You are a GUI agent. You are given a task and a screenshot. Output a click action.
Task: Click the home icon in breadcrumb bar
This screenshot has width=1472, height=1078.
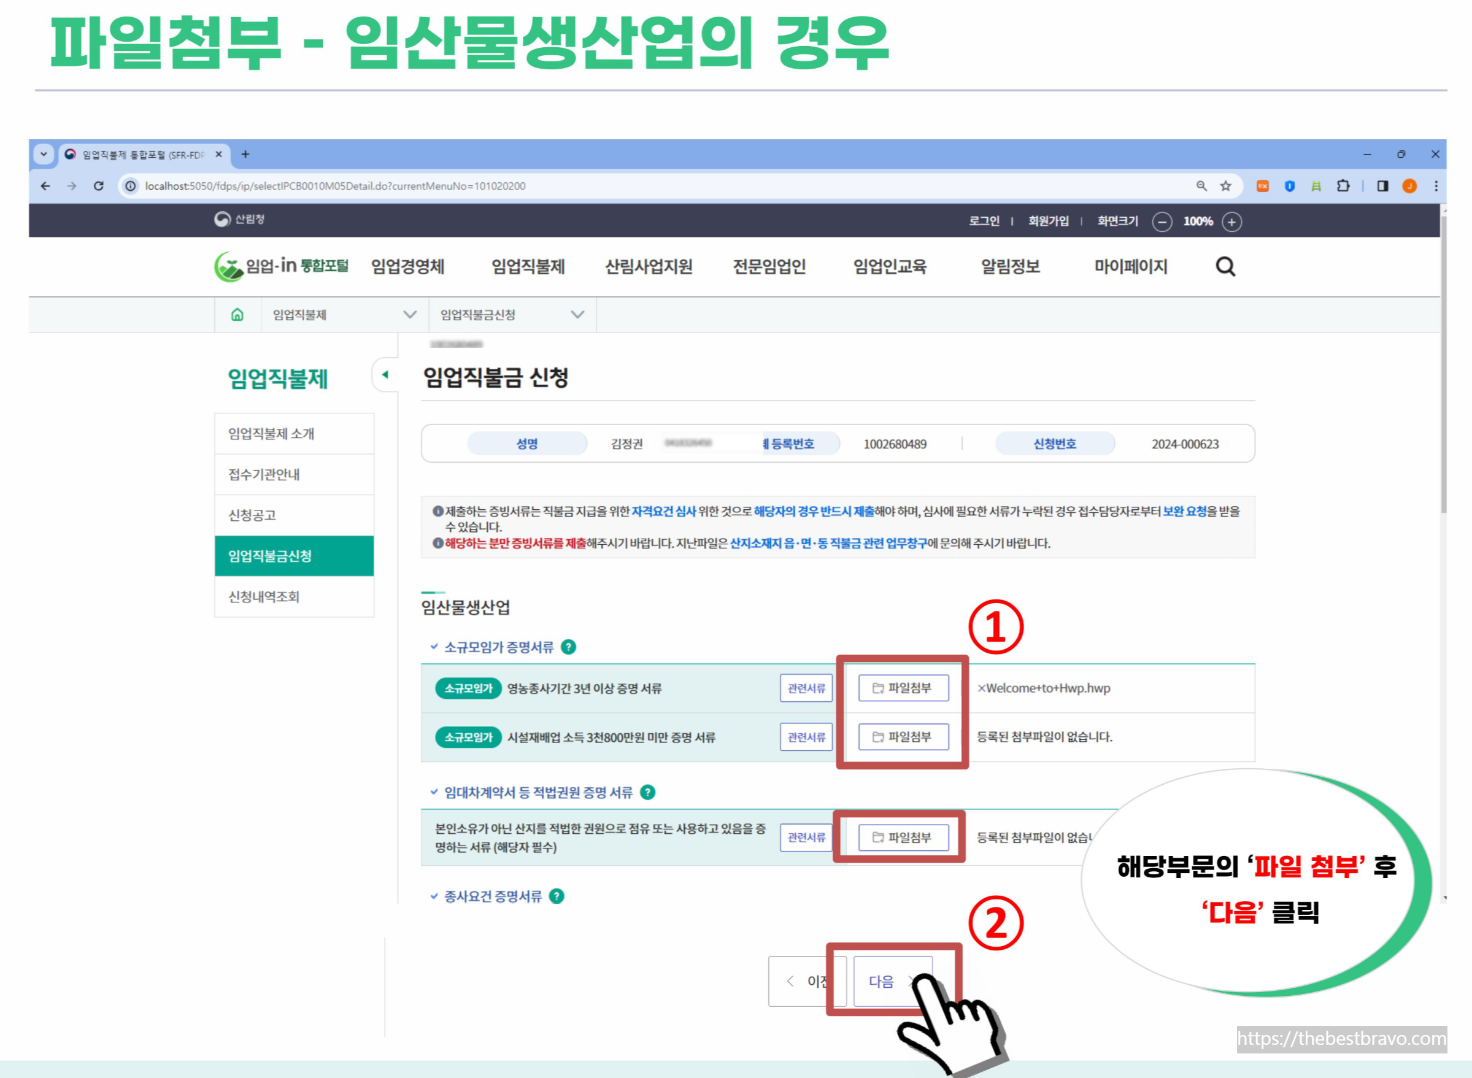pos(237,315)
